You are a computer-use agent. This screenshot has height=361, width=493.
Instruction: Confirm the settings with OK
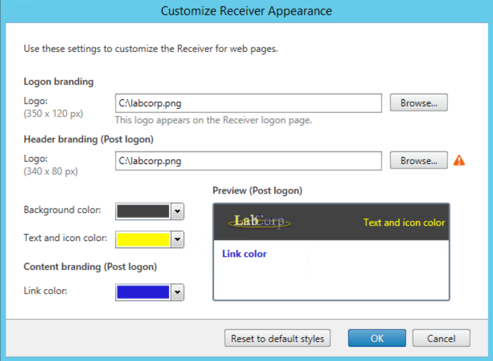pos(377,339)
